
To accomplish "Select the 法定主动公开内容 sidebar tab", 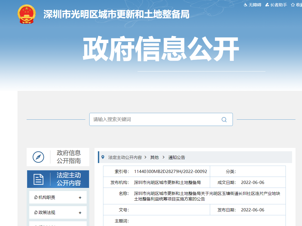I will [x=69, y=179].
